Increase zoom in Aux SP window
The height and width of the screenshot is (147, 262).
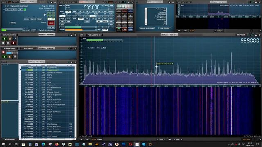222,31
